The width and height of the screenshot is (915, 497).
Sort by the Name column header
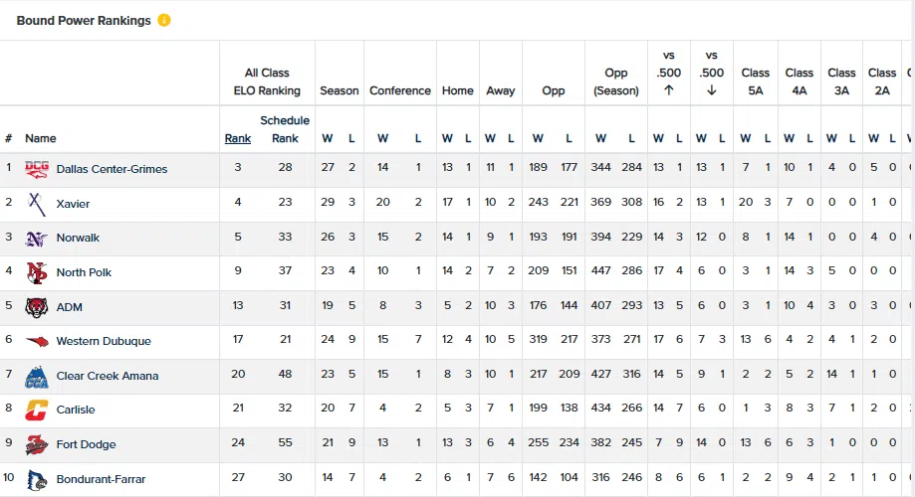tap(41, 139)
